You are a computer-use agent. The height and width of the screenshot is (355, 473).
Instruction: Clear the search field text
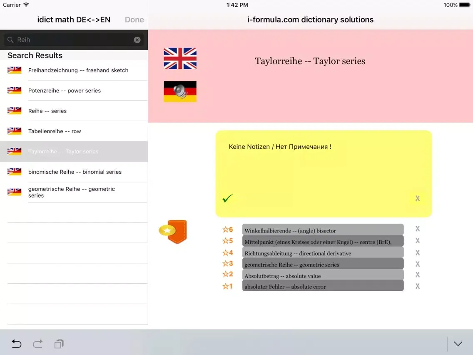click(x=137, y=40)
